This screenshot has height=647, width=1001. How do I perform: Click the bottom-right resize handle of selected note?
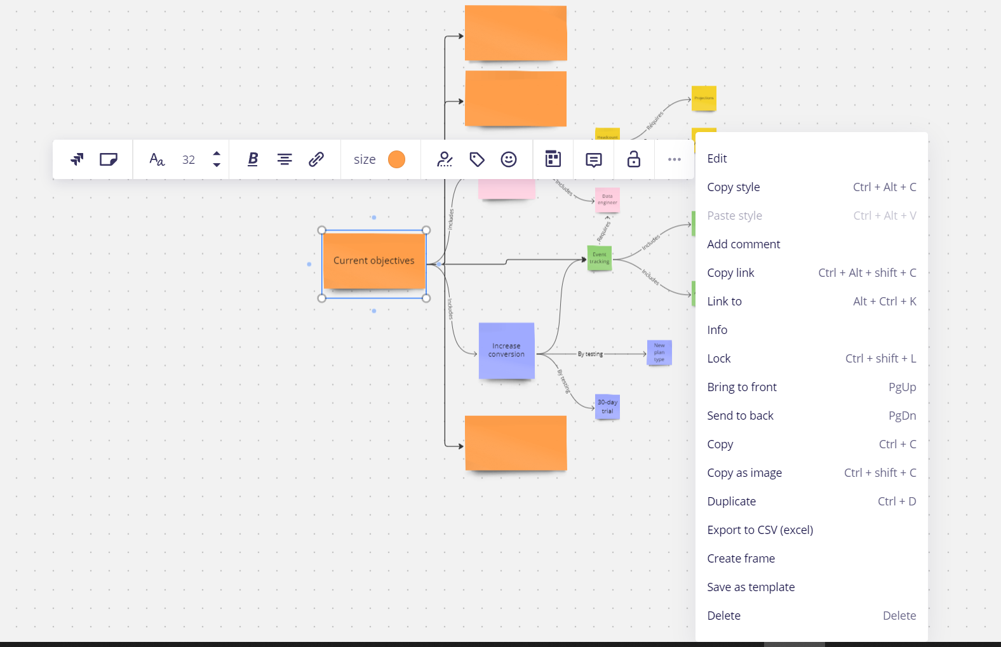pyautogui.click(x=426, y=298)
